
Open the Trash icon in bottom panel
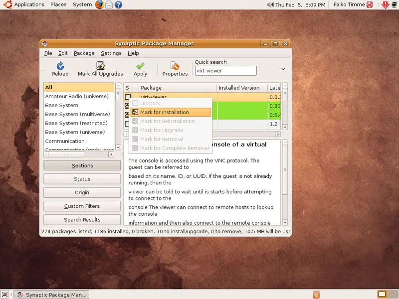click(x=316, y=295)
